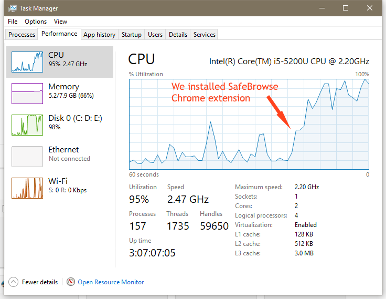Open the Services tab

pos(204,35)
